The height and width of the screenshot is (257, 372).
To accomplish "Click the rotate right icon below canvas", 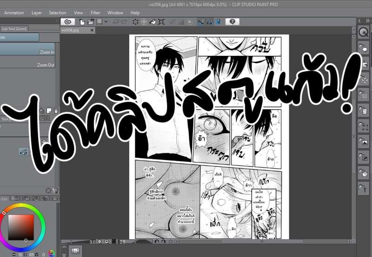I will coord(163,242).
